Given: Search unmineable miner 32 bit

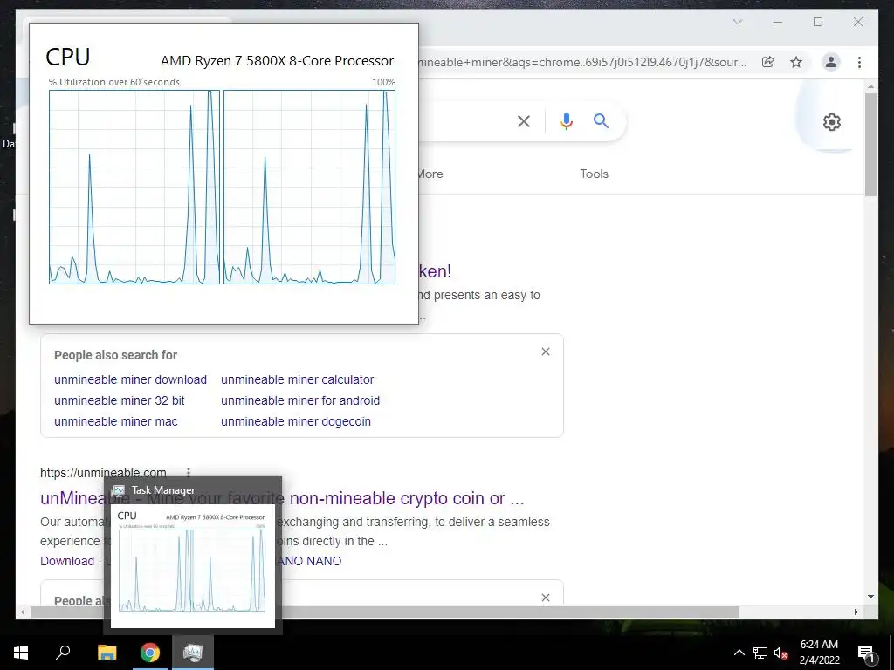Looking at the screenshot, I should (x=119, y=400).
